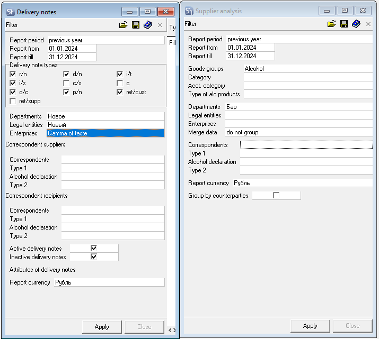Uncheck Inactive delivery notes option
The width and height of the screenshot is (379, 339).
click(x=94, y=257)
